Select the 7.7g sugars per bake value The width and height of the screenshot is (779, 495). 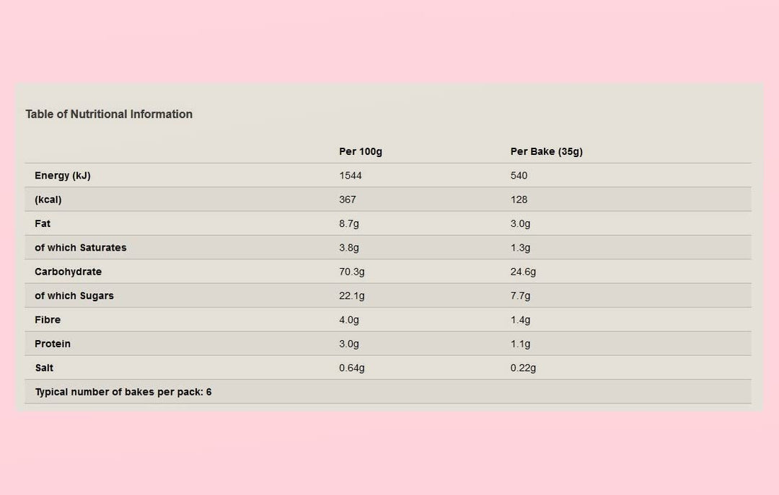coord(520,295)
